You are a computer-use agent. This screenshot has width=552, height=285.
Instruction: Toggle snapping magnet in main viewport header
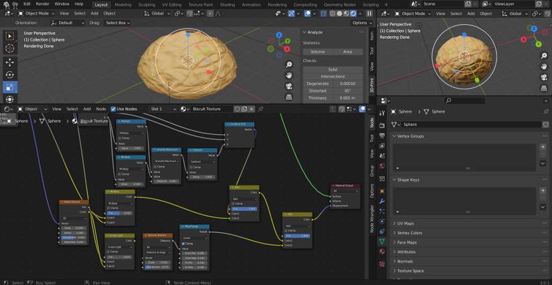(190, 13)
